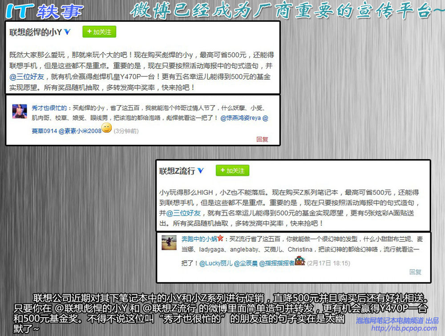The height and width of the screenshot is (336, 445).
Task: Follow 联想Z流行 with 加关注 button
Action: (232, 170)
